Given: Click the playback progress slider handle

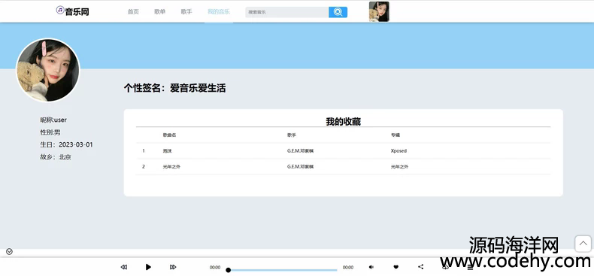Looking at the screenshot, I should 228,270.
